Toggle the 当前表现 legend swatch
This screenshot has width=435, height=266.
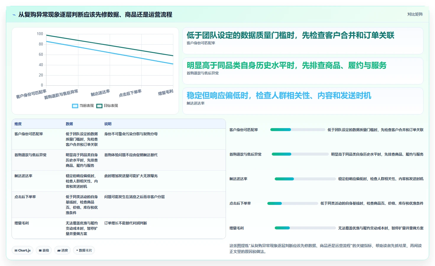pos(75,106)
